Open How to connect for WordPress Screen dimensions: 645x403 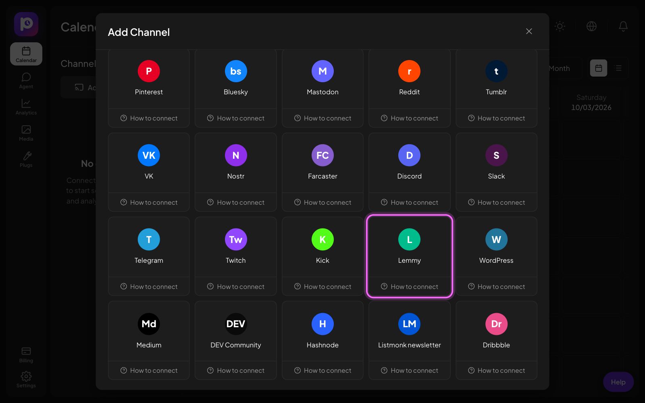(x=496, y=287)
